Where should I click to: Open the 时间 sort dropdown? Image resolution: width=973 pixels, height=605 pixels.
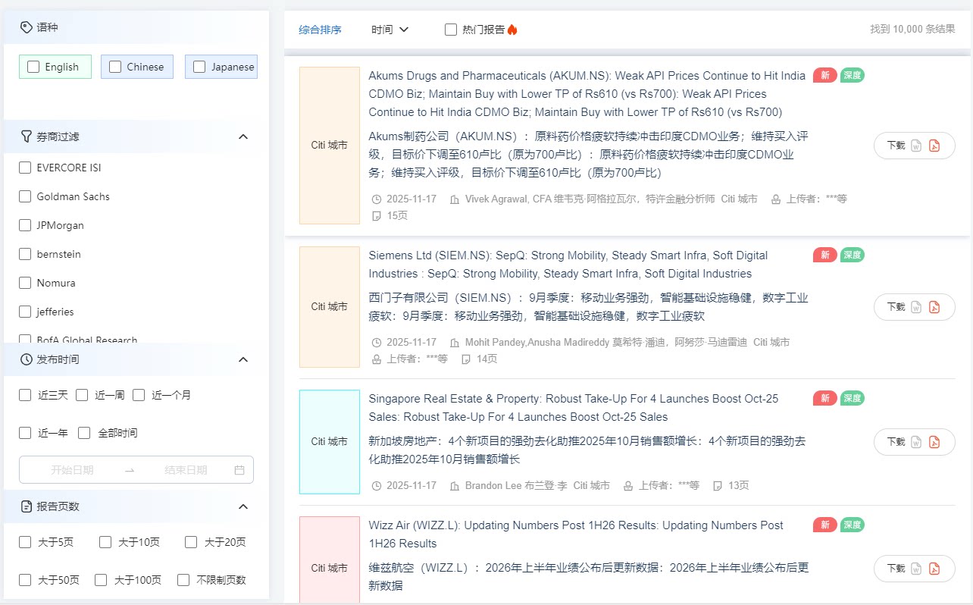tap(390, 30)
